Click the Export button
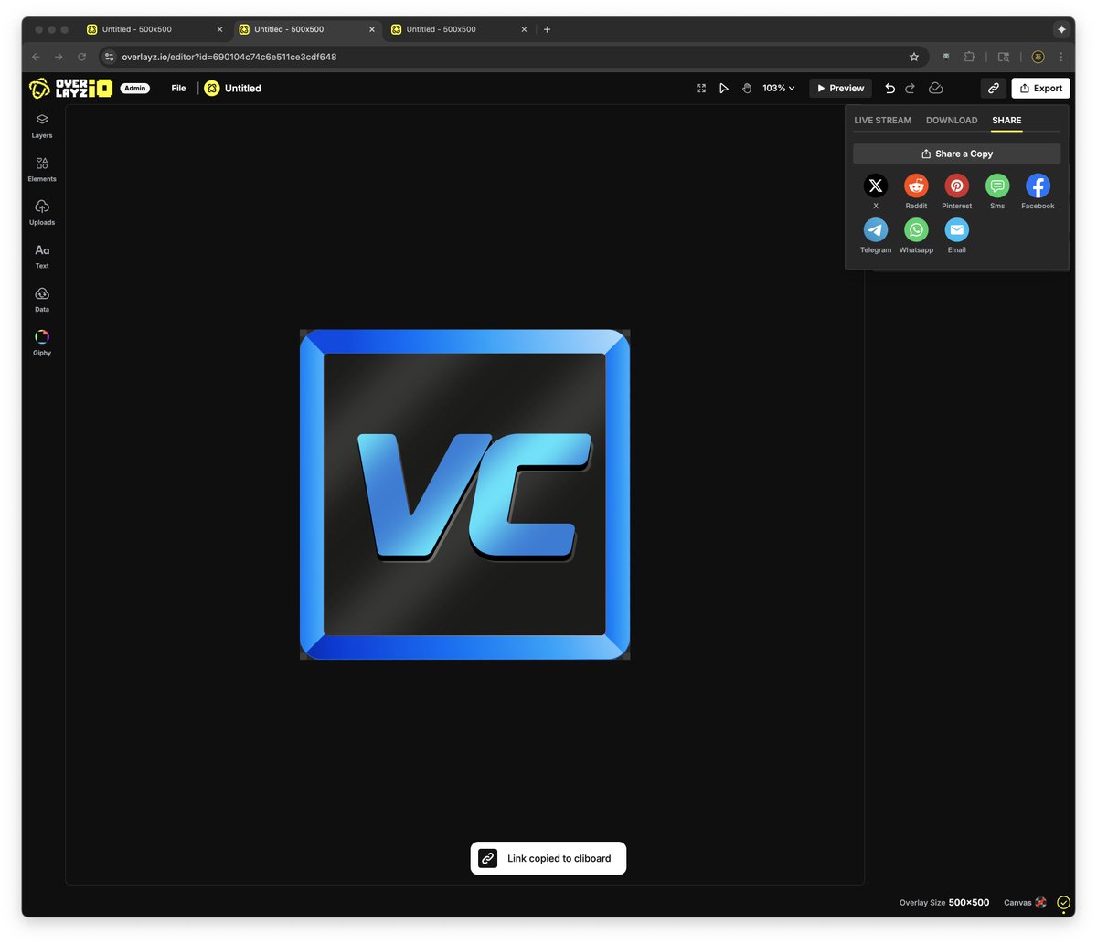 pos(1041,89)
